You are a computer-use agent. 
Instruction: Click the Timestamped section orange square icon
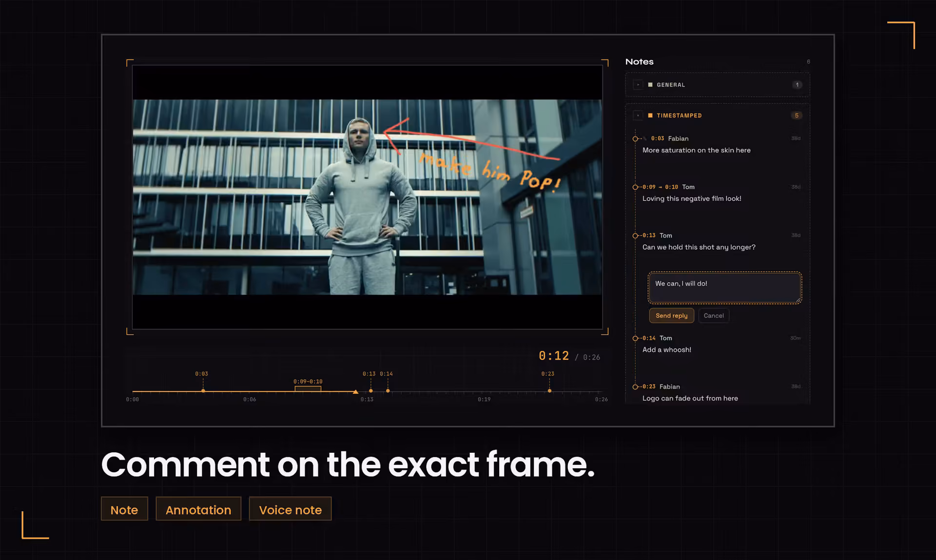[650, 116]
